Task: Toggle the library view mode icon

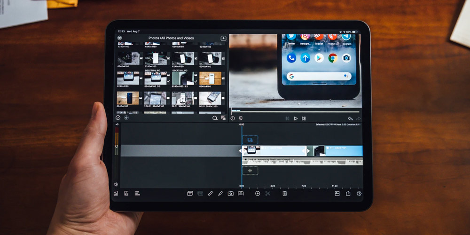Action: click(223, 118)
